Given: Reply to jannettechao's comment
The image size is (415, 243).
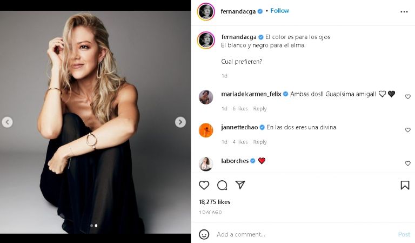Looking at the screenshot, I should tap(260, 142).
